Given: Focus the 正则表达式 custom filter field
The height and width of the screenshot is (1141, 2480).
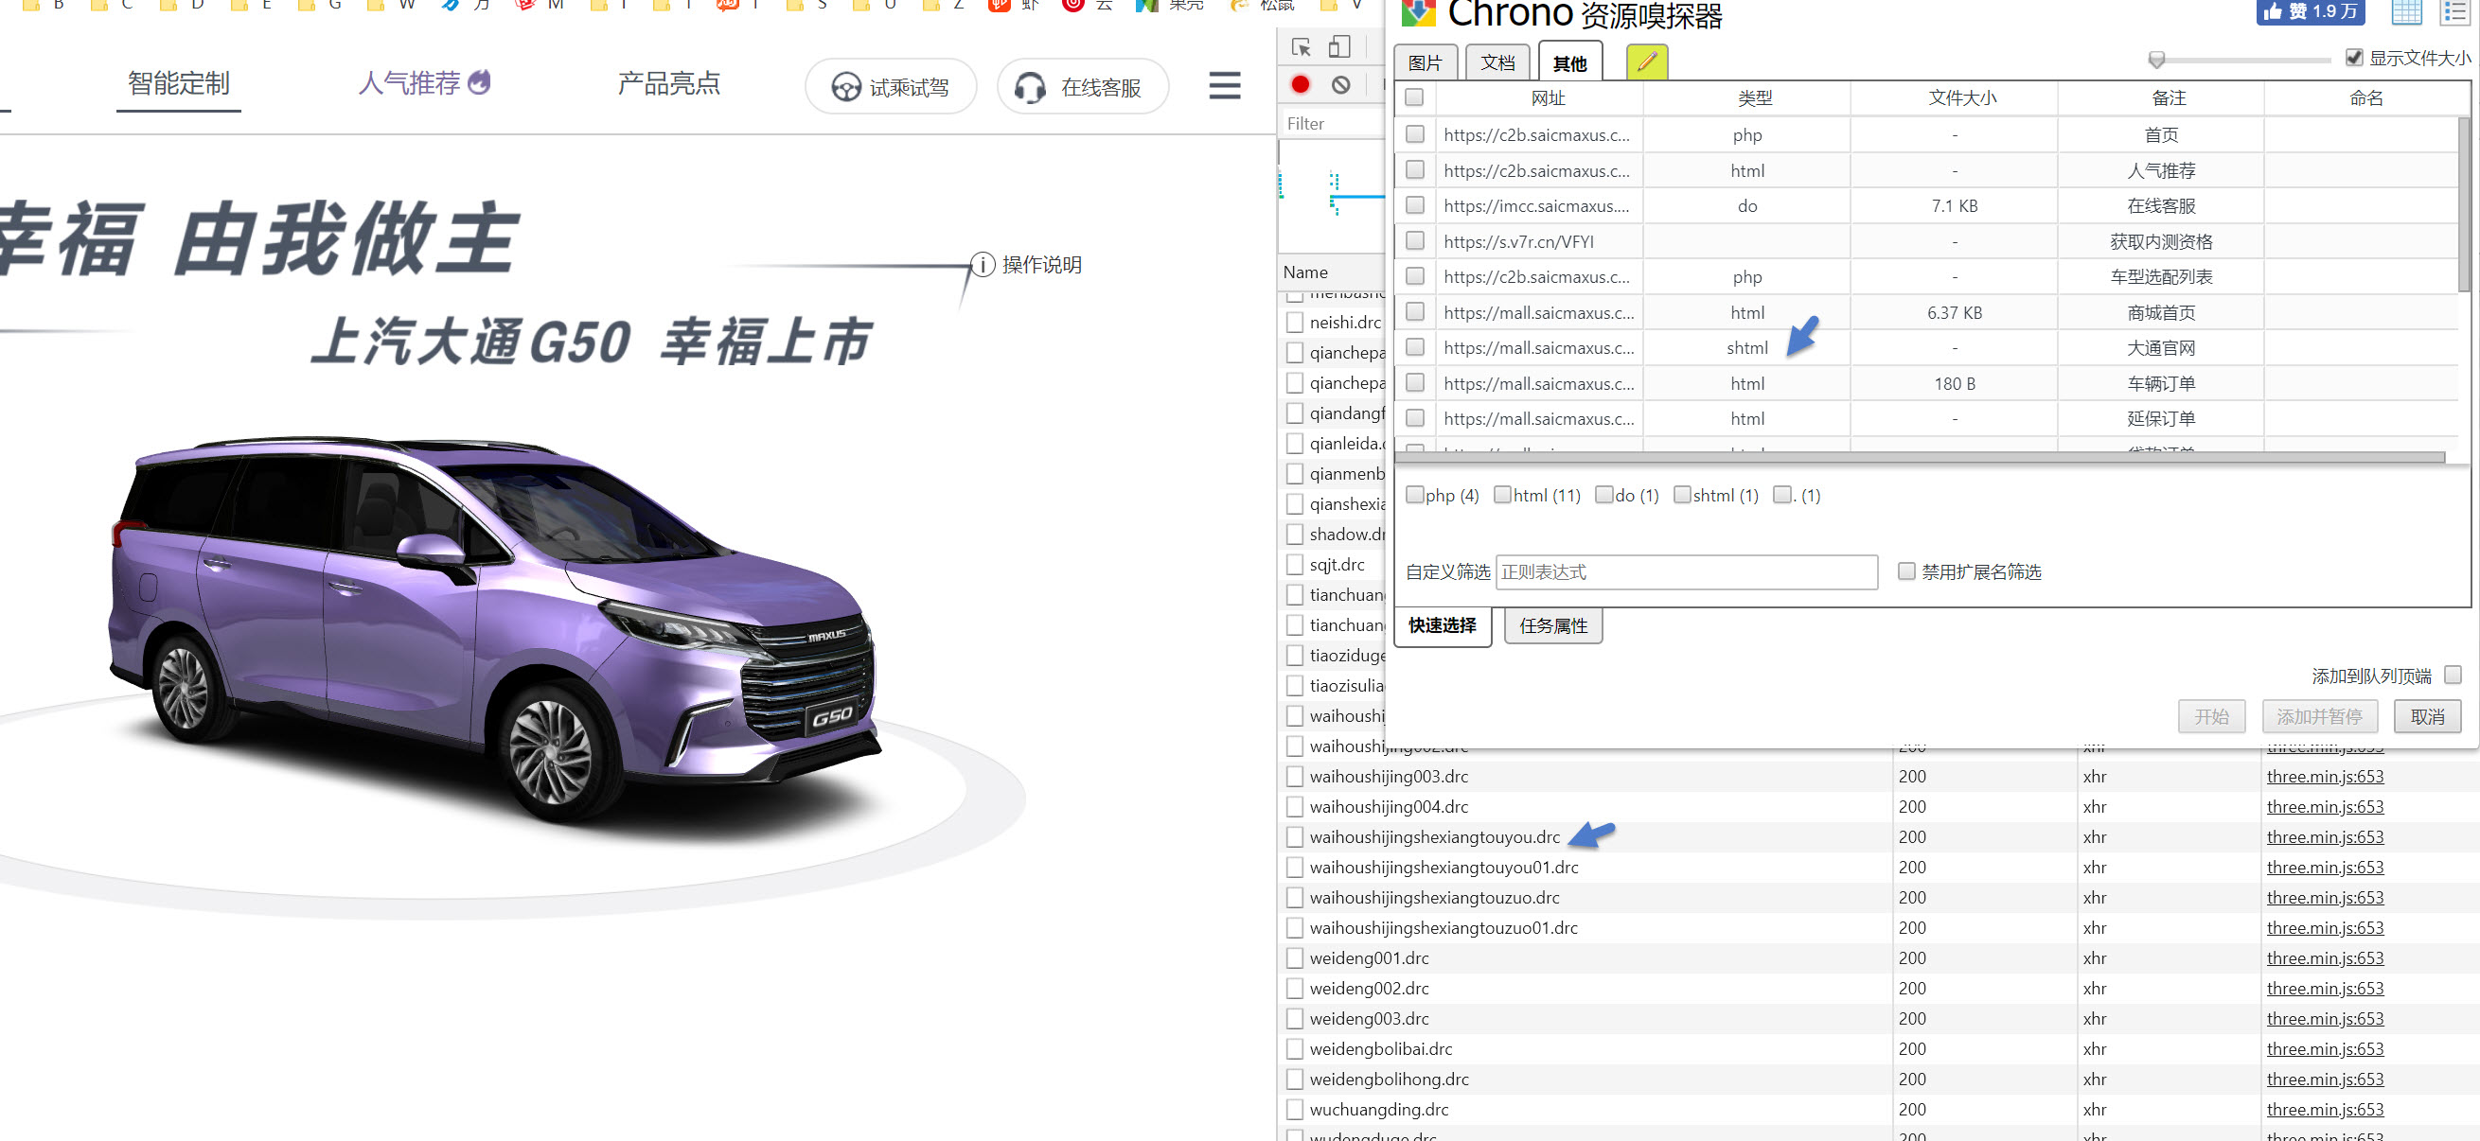Looking at the screenshot, I should point(1686,572).
